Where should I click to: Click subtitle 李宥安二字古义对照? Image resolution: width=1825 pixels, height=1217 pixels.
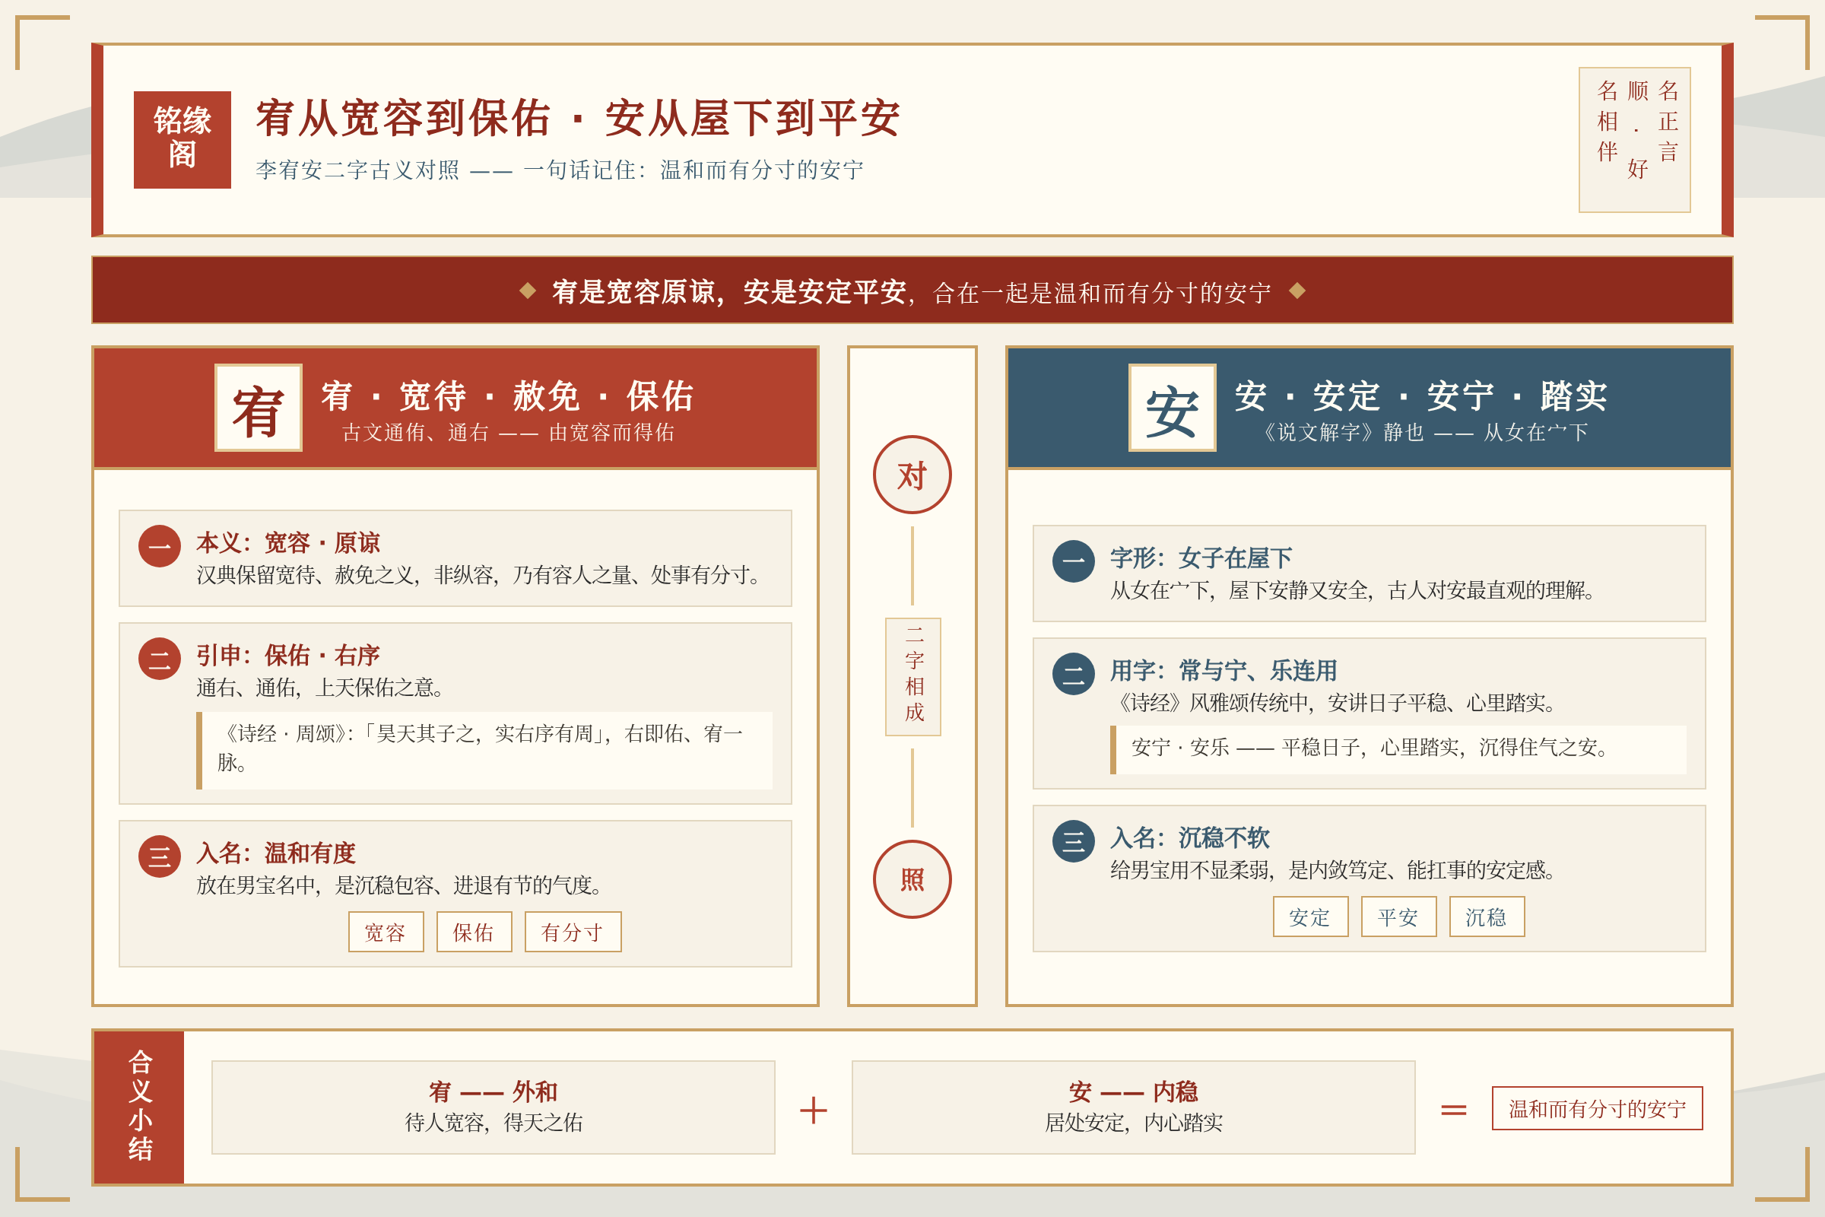(x=357, y=170)
